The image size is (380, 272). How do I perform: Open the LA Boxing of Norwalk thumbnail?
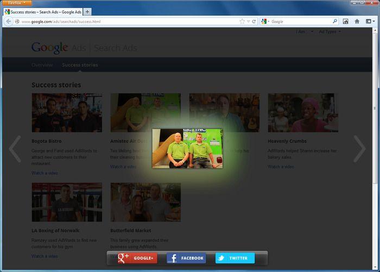click(67, 202)
